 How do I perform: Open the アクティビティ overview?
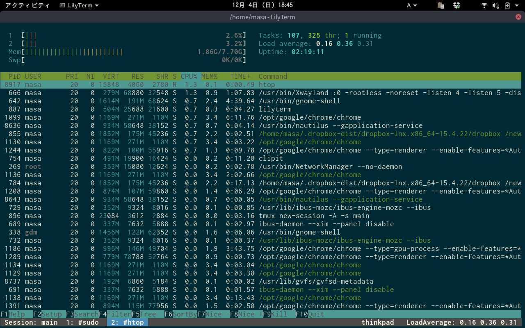27,5
